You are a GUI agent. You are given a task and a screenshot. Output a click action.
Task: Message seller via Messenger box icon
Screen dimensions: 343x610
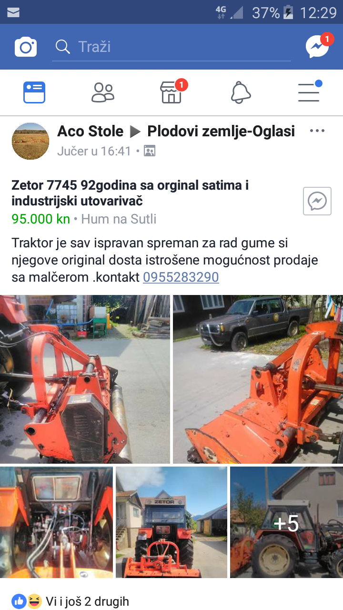[x=317, y=201]
